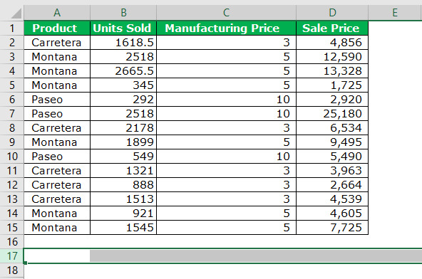Click the Sale Price header cell
422x279 pixels.
coord(332,28)
